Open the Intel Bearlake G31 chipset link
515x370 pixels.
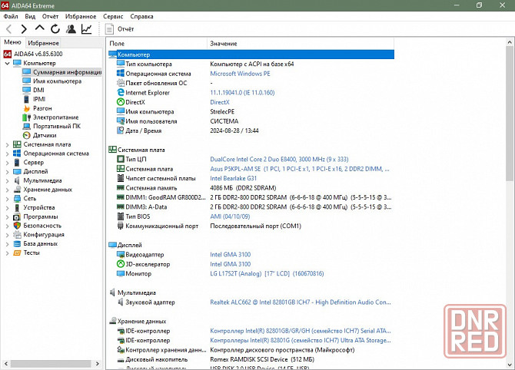[233, 178]
